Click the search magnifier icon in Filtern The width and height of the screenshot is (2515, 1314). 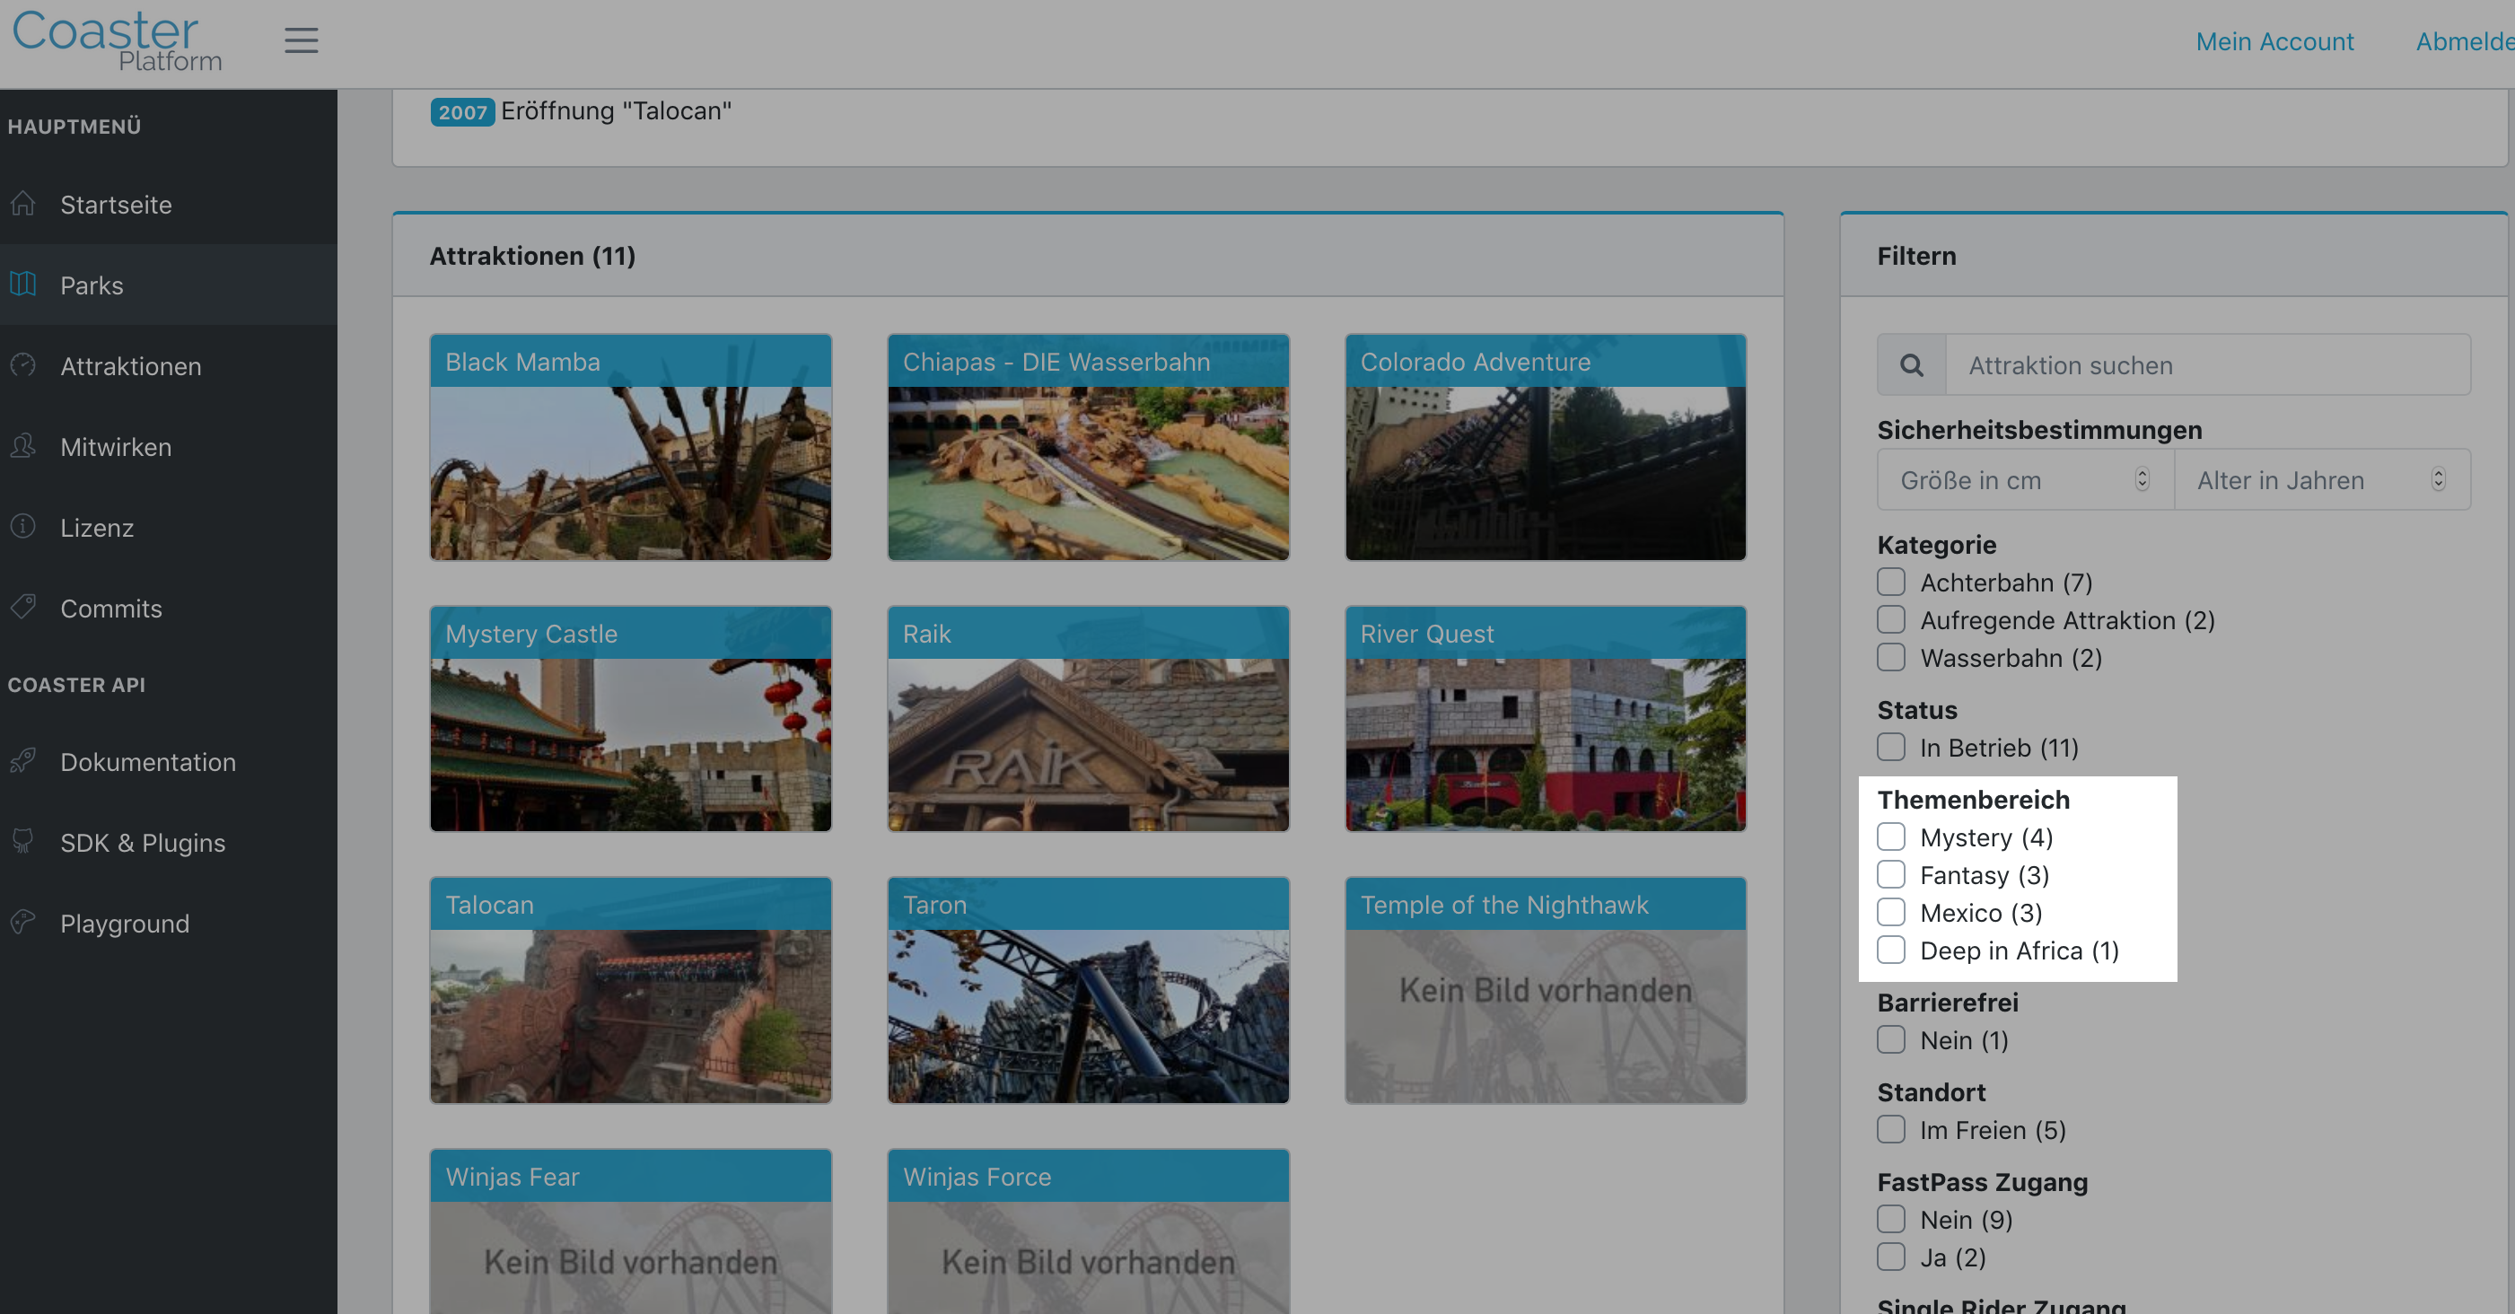click(1912, 365)
